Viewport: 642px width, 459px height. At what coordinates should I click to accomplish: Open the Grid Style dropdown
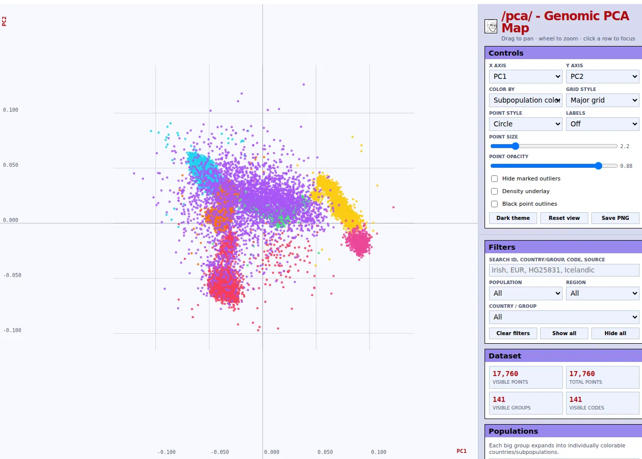click(603, 100)
